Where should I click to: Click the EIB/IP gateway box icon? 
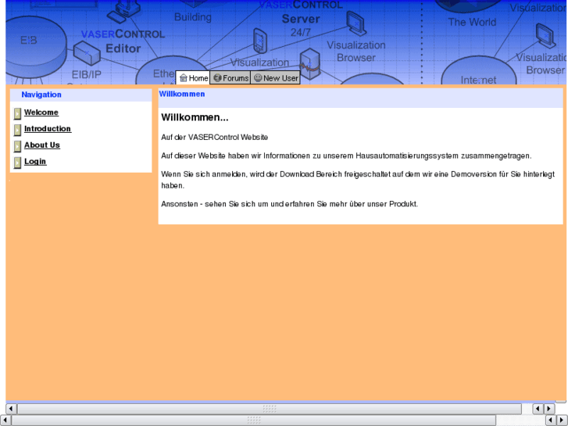tap(87, 53)
